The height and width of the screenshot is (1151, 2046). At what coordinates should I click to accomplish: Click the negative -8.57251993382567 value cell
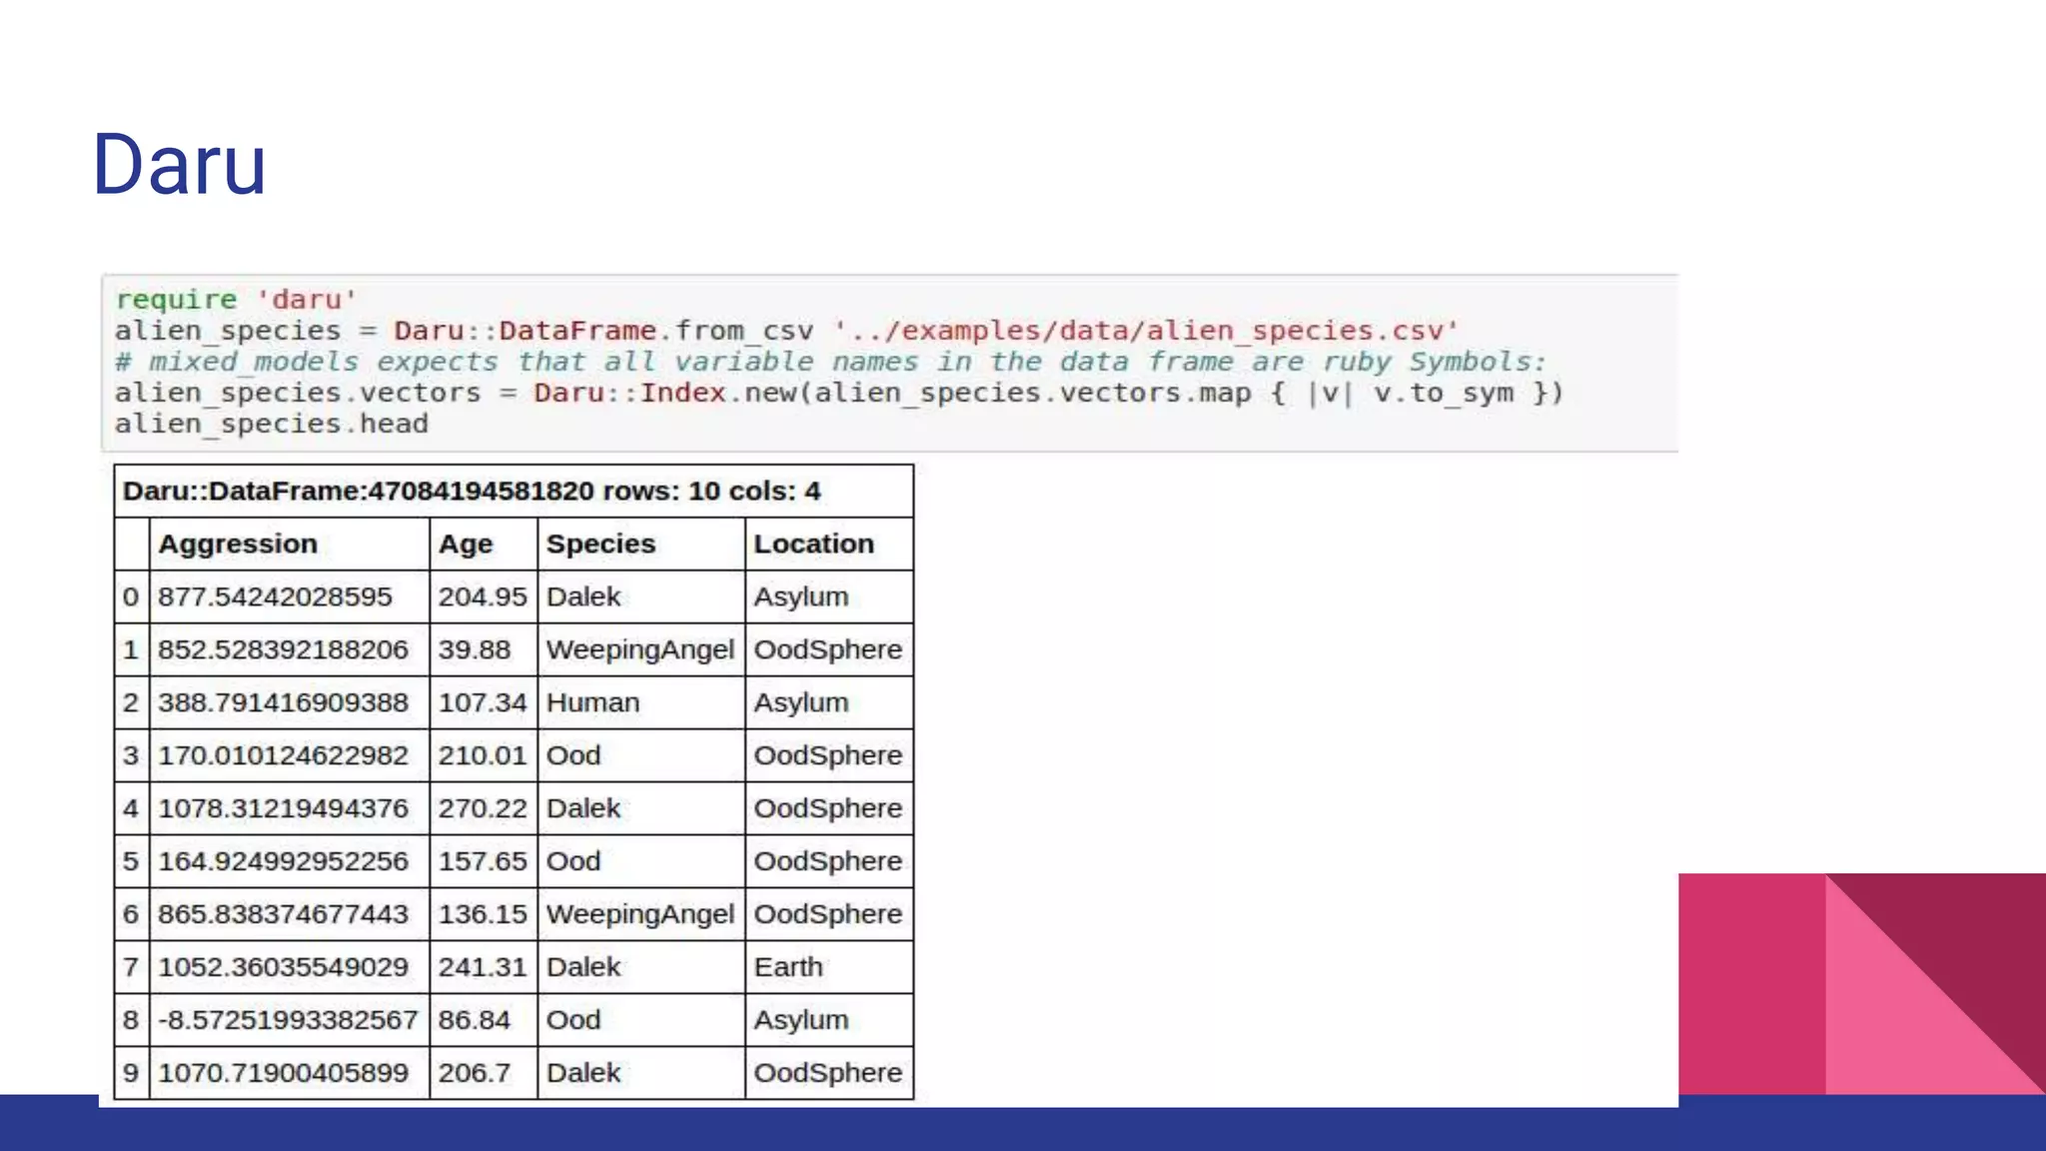click(287, 1020)
